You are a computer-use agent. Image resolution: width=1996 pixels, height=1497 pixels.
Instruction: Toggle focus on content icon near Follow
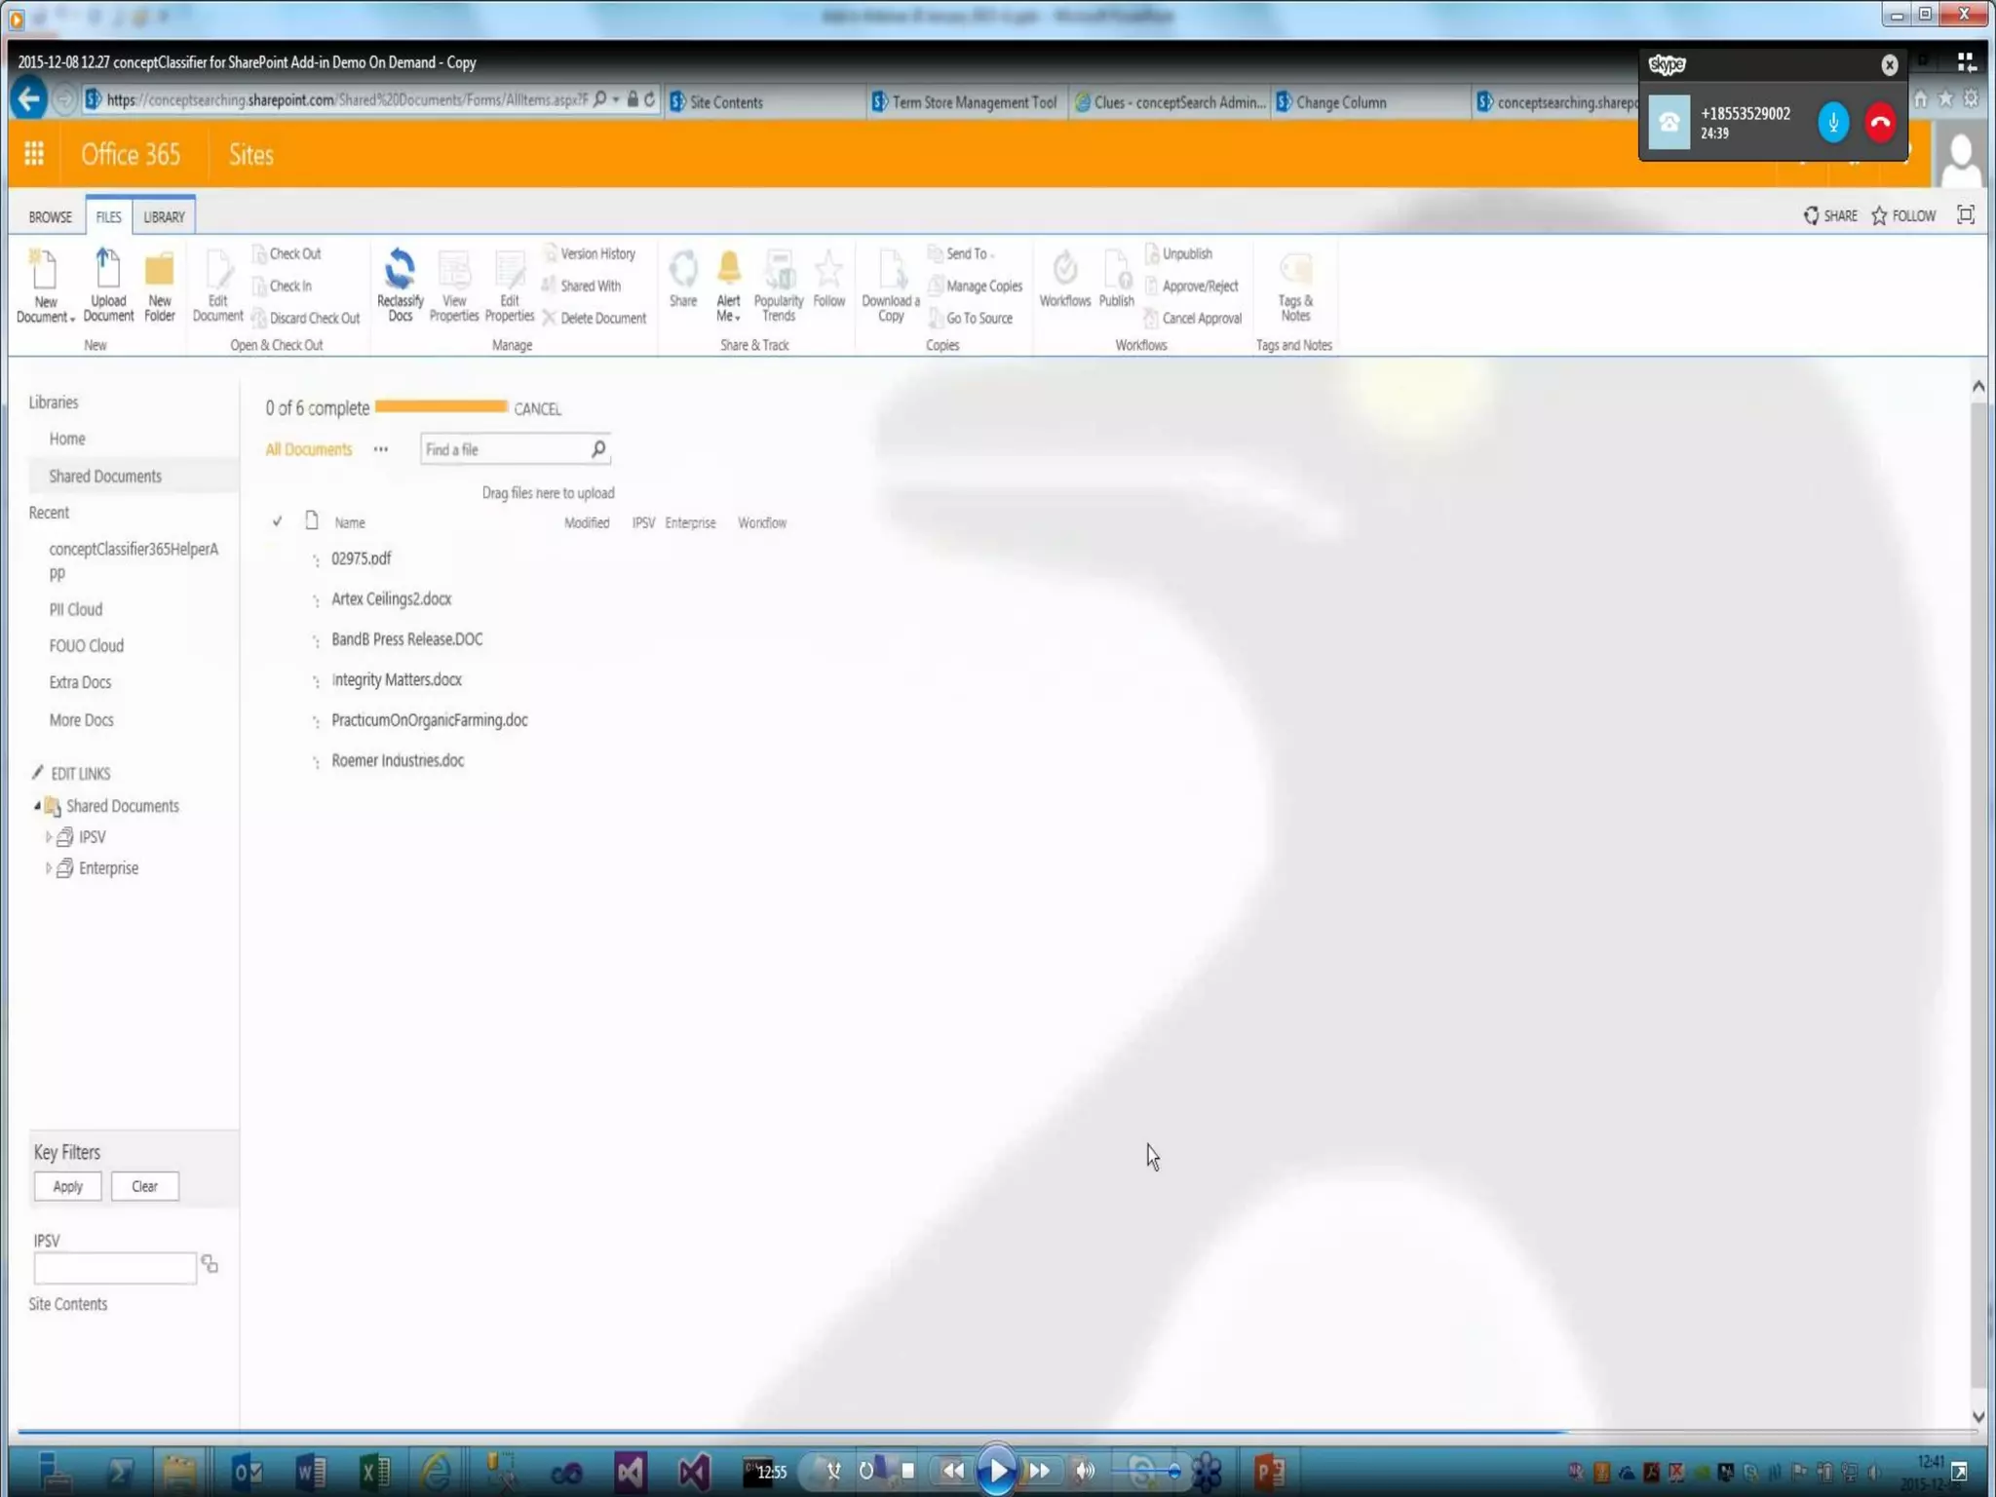[x=1965, y=215]
